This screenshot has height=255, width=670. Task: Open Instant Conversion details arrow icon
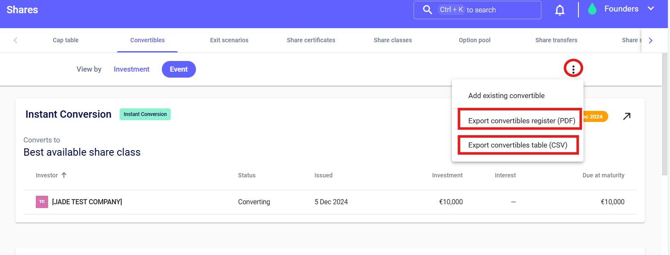click(x=627, y=116)
